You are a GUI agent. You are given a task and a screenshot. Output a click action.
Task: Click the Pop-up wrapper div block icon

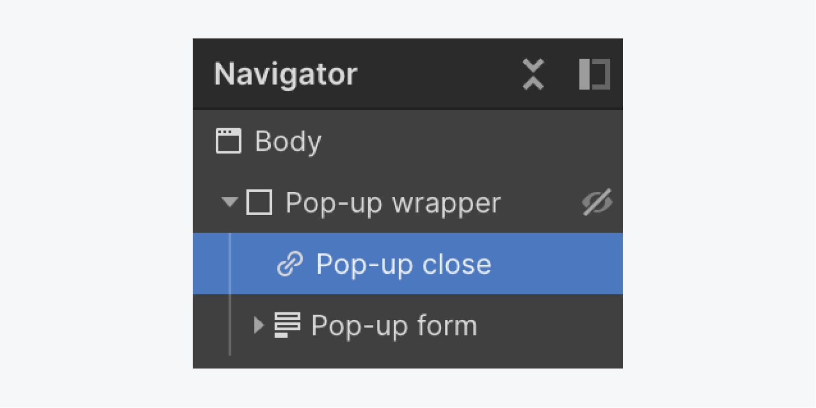click(259, 202)
